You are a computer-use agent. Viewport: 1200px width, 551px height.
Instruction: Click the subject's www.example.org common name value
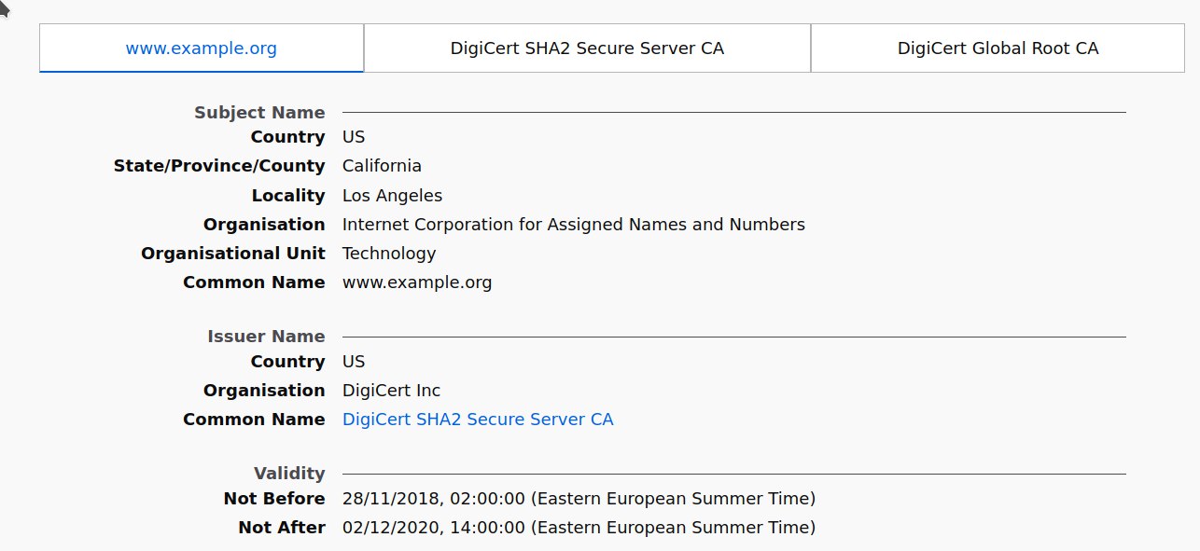pyautogui.click(x=417, y=282)
